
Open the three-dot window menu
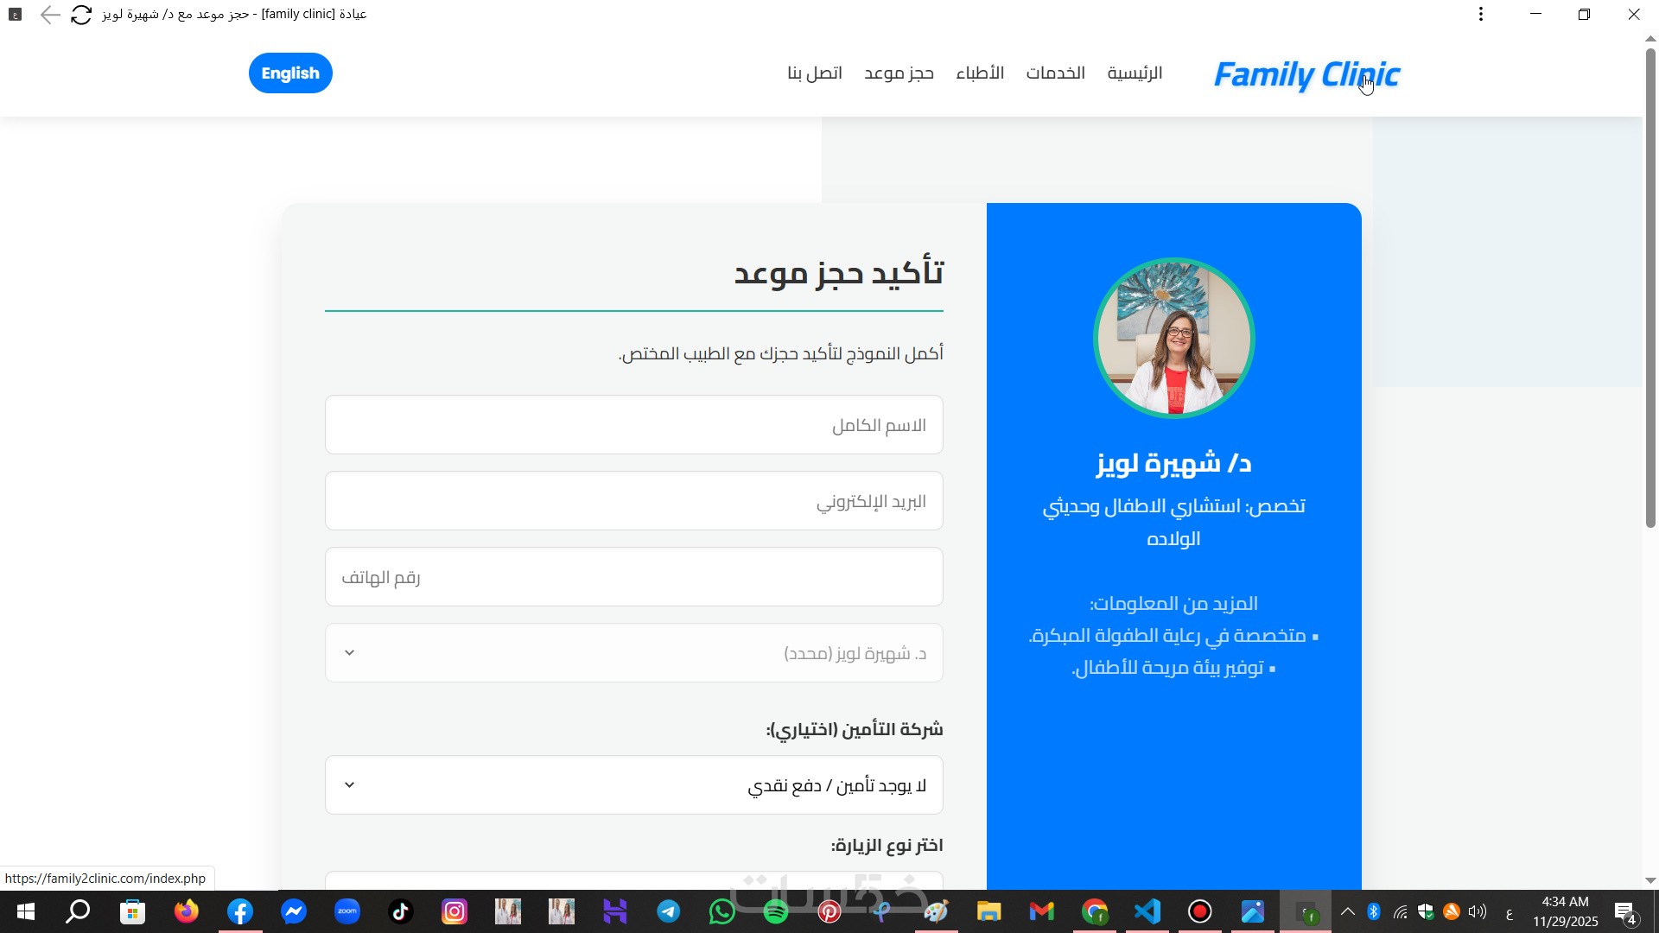coord(1481,15)
